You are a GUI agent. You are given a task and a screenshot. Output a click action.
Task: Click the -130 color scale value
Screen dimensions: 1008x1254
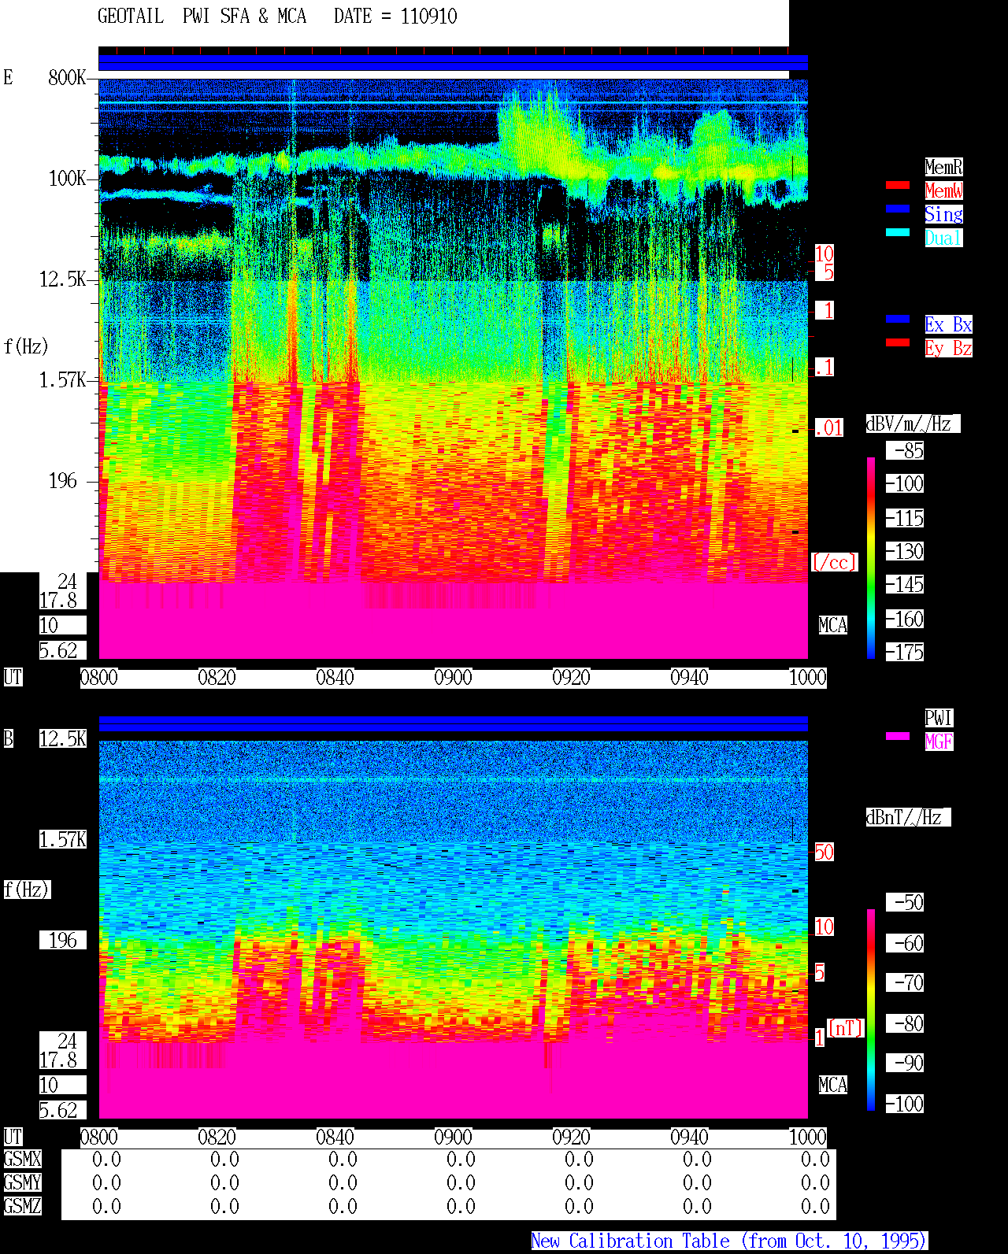pos(905,552)
